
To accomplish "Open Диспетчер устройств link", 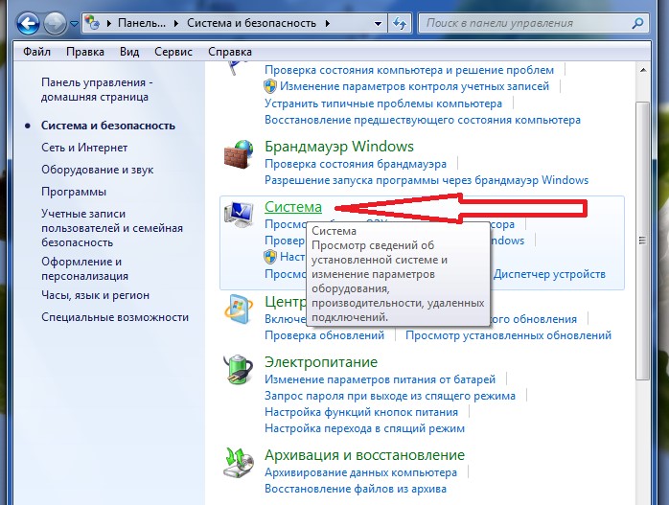I will click(x=549, y=274).
